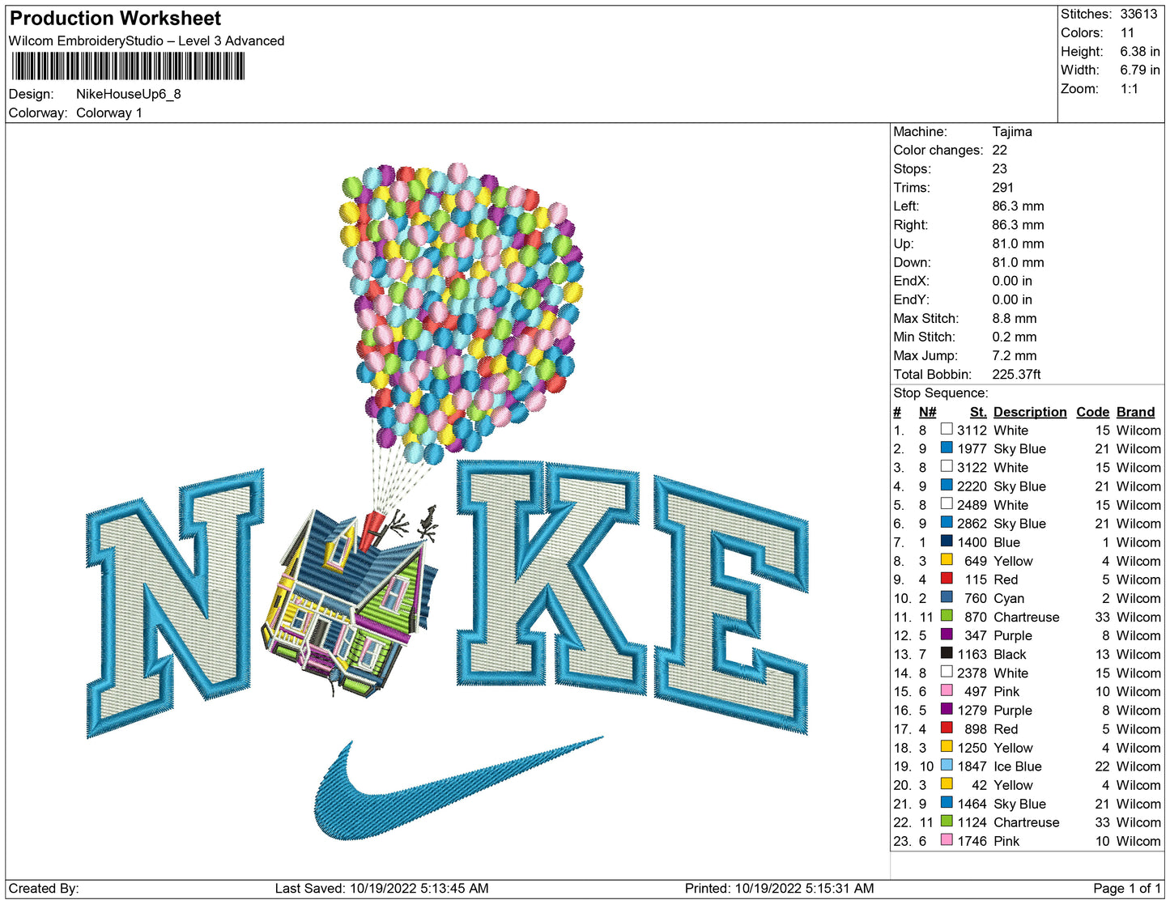Viewport: 1170px width, 900px height.
Task: Select the Color changes value "22"
Action: (1000, 150)
